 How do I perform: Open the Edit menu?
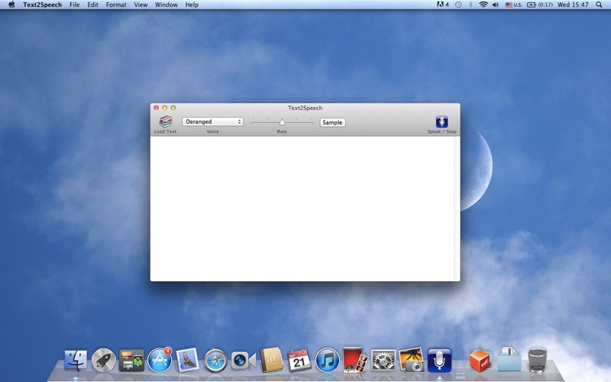(92, 5)
